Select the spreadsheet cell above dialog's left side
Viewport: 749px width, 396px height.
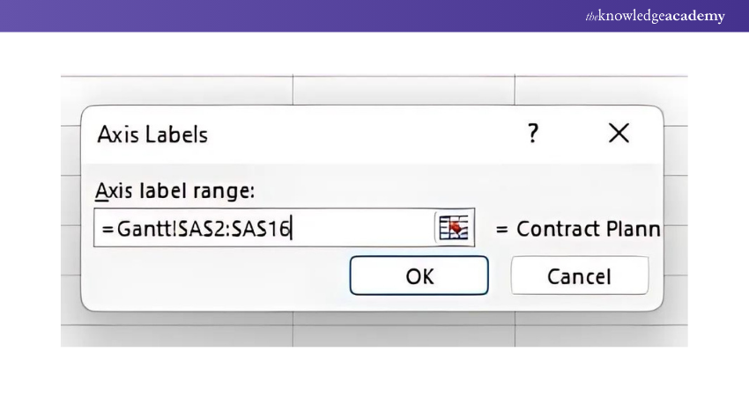point(176,90)
